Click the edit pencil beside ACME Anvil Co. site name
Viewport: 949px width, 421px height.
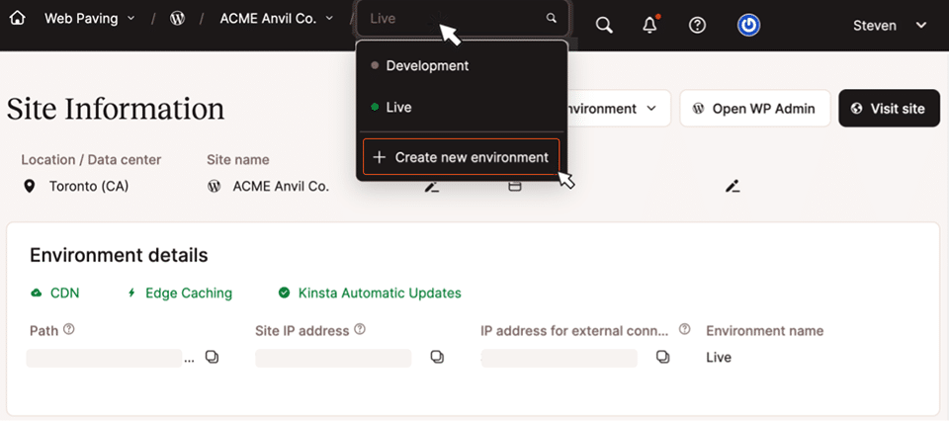tap(431, 186)
